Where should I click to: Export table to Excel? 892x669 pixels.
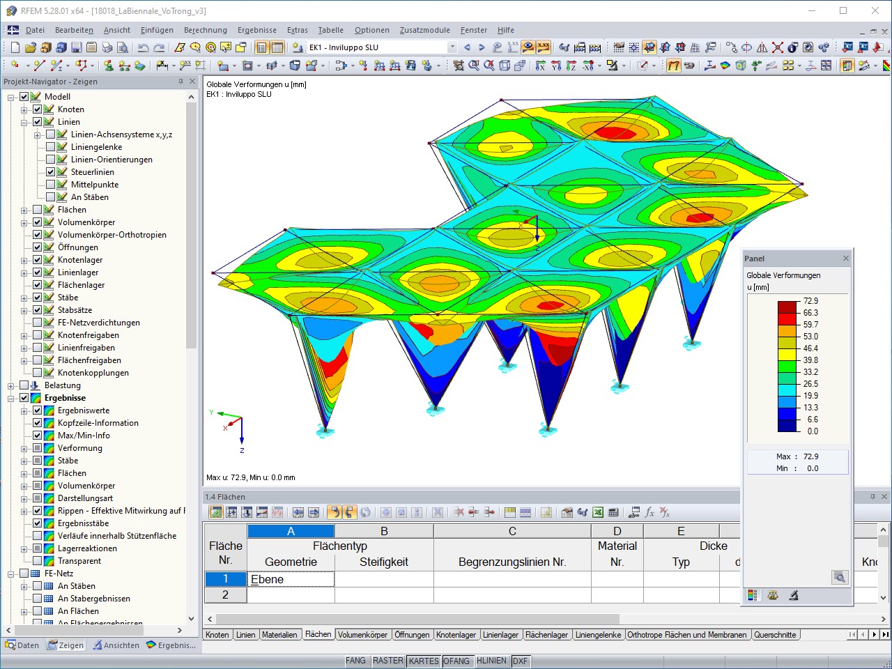tap(598, 512)
